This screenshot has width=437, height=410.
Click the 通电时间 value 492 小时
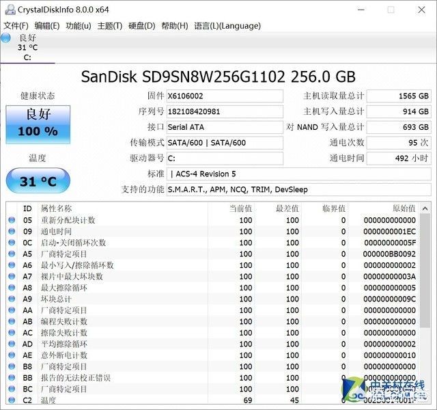[x=399, y=159]
